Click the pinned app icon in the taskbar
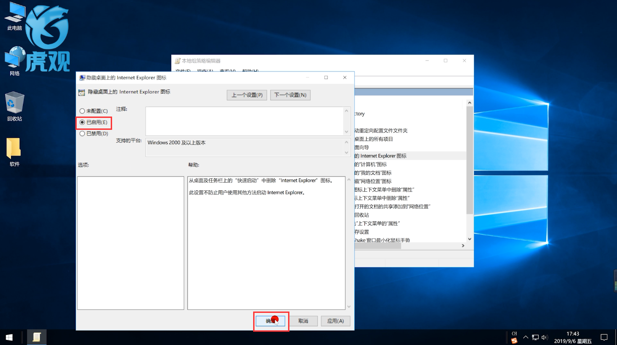 click(x=37, y=337)
